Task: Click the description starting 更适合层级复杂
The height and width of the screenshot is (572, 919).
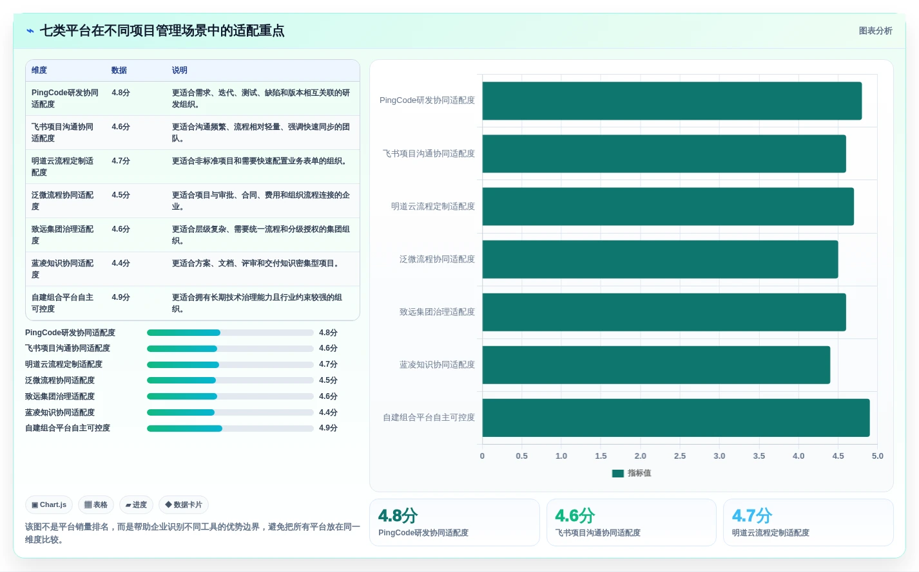Action: (x=261, y=235)
